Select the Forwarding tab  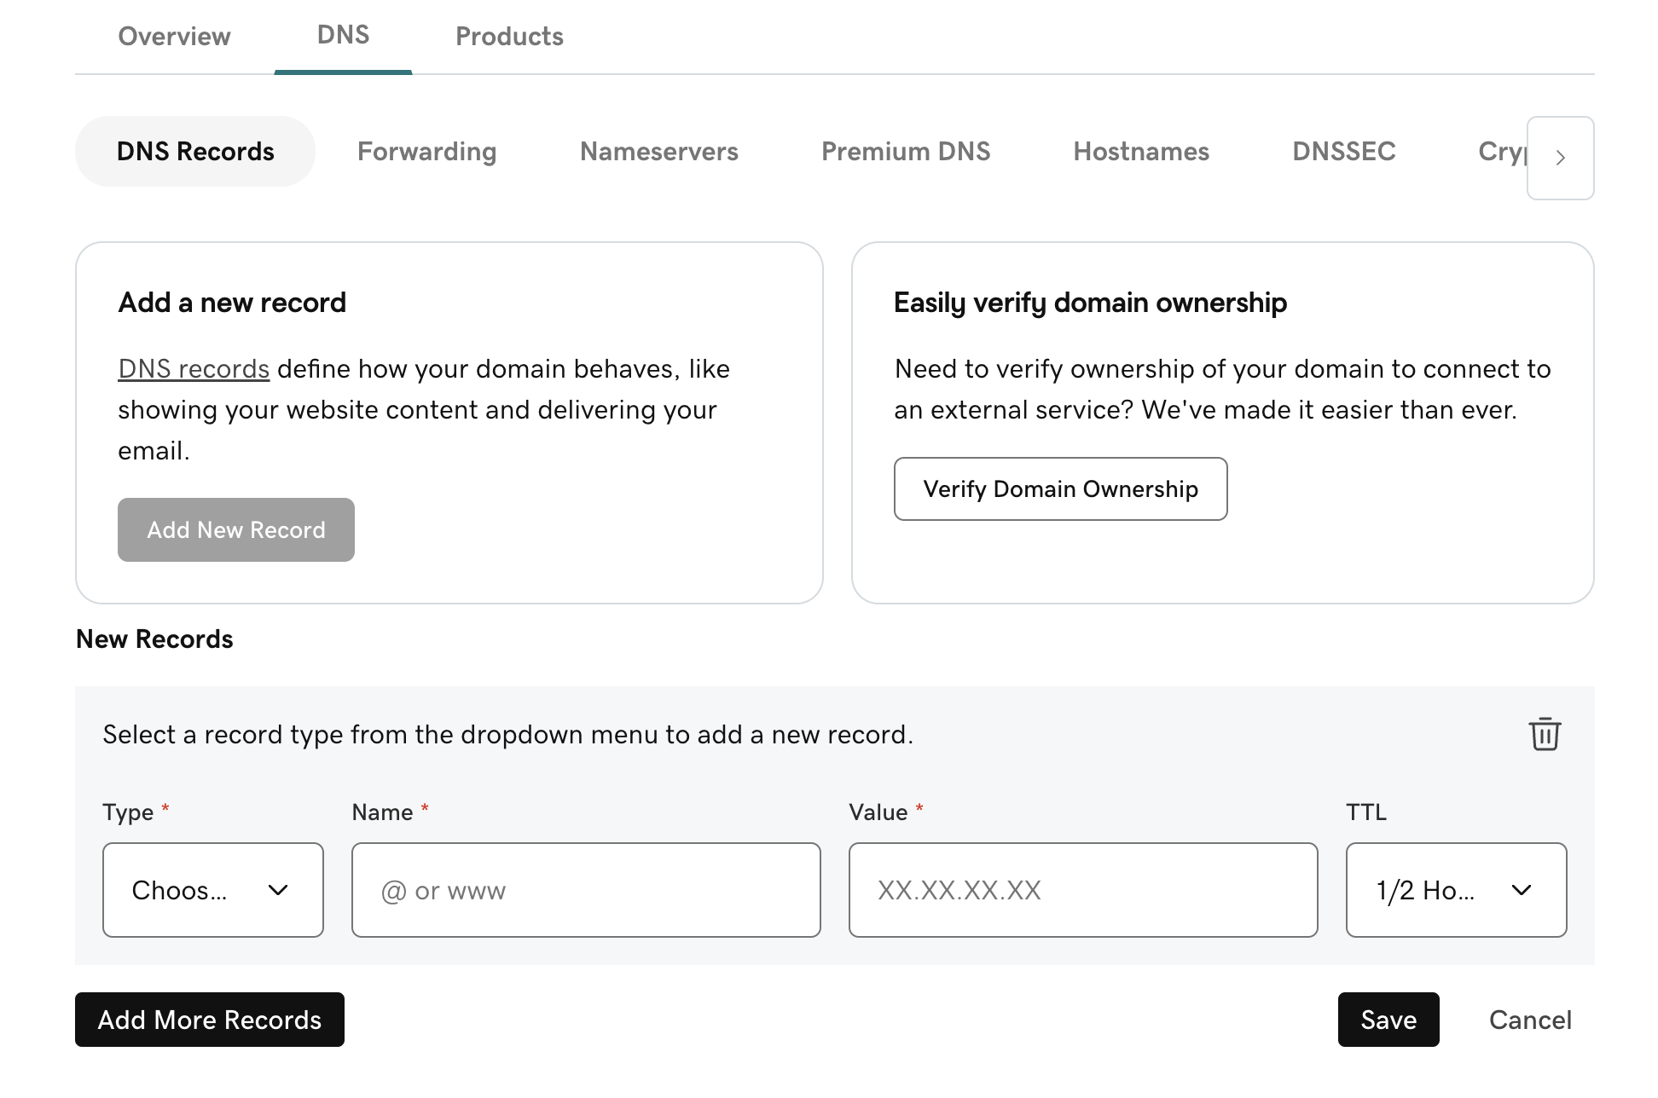click(x=426, y=151)
